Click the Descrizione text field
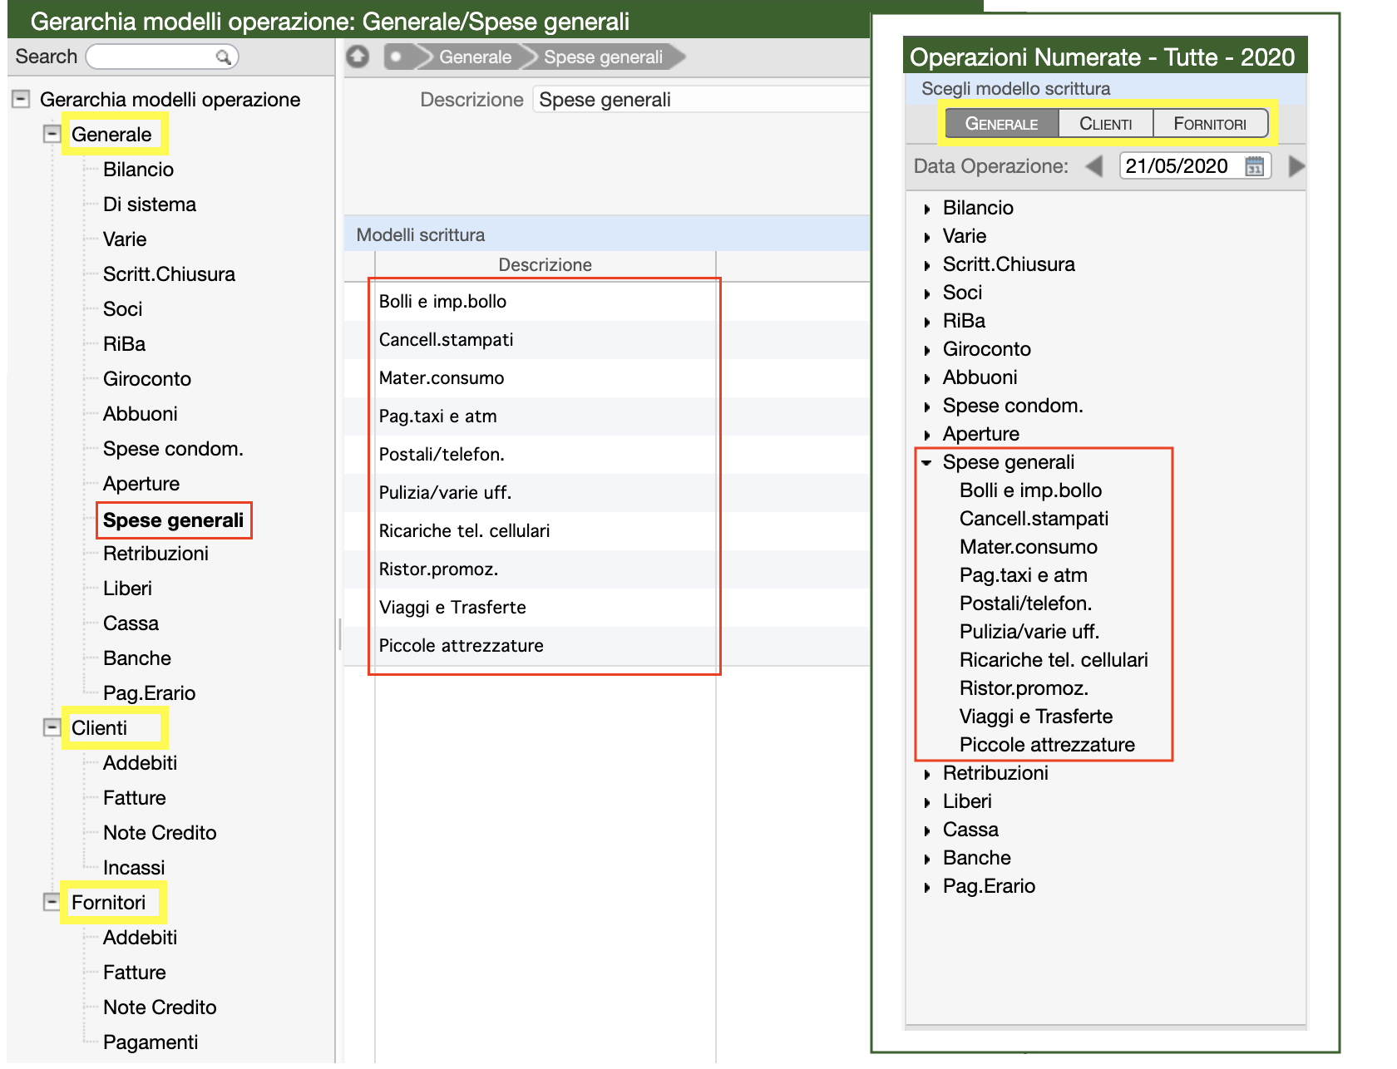1397x1069 pixels. (701, 100)
